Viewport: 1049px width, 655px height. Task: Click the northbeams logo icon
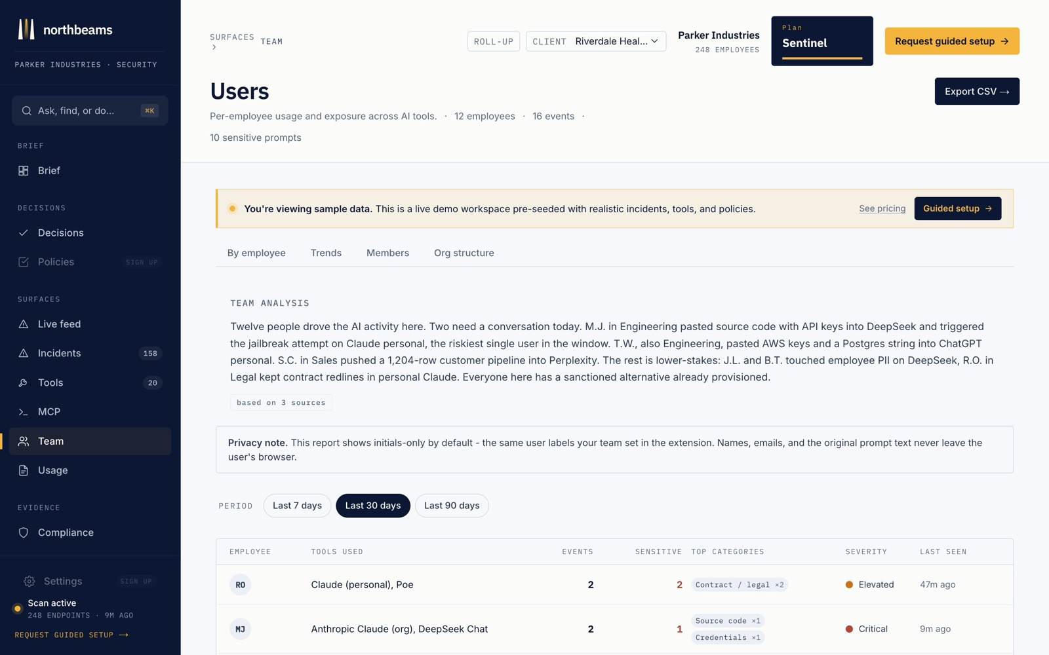tap(26, 29)
